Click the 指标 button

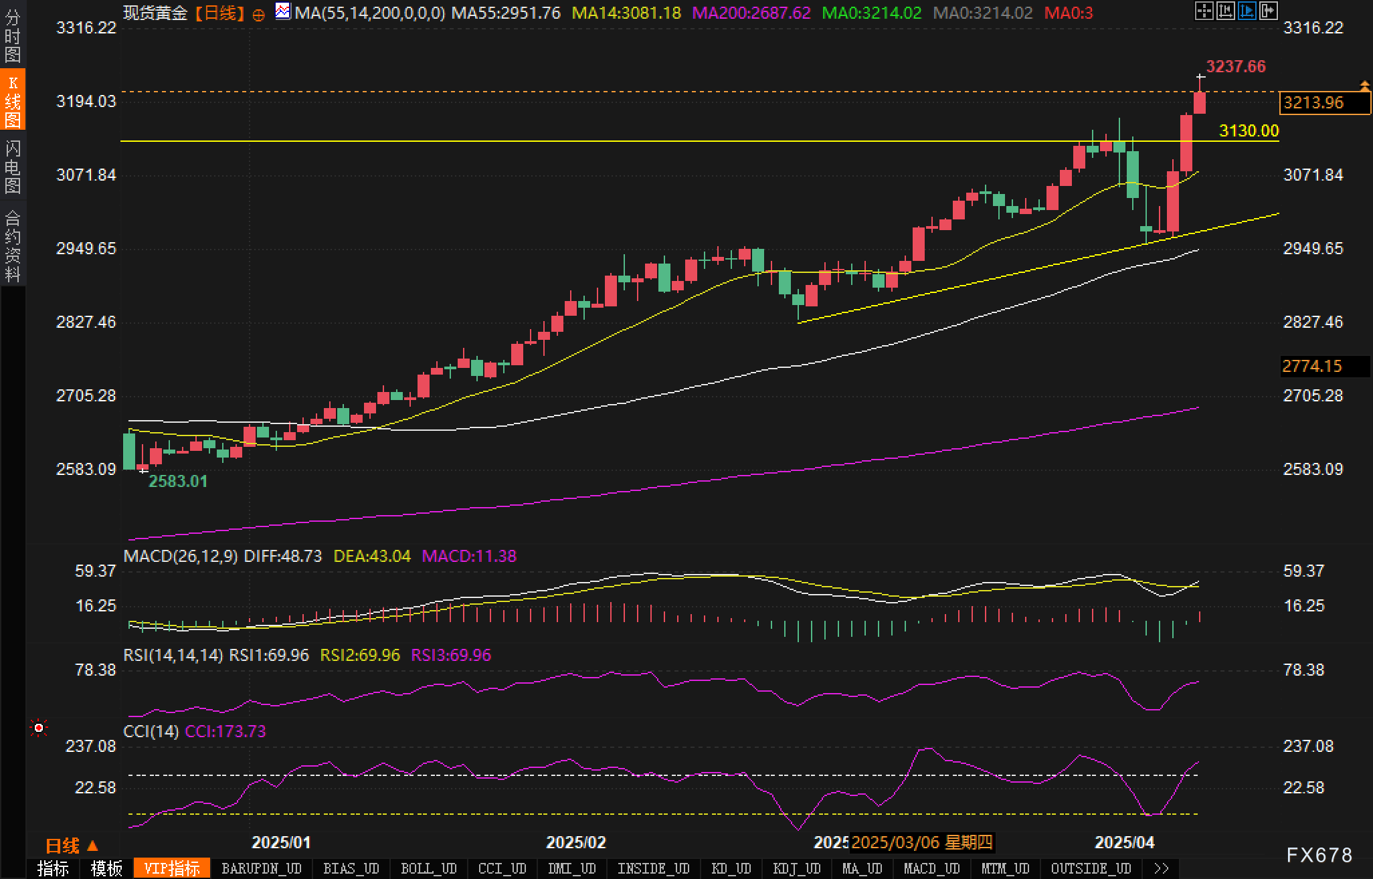pos(53,868)
